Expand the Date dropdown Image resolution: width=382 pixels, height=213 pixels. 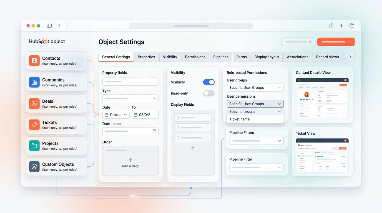coord(116,115)
